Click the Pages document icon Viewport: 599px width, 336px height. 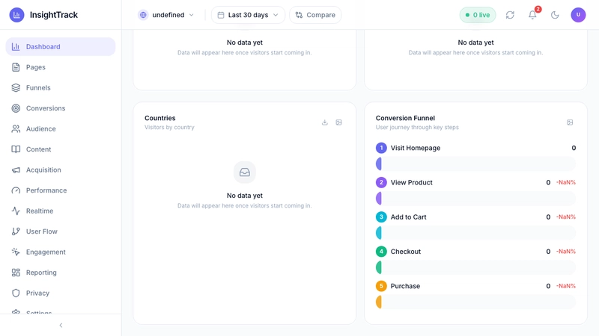click(x=16, y=67)
